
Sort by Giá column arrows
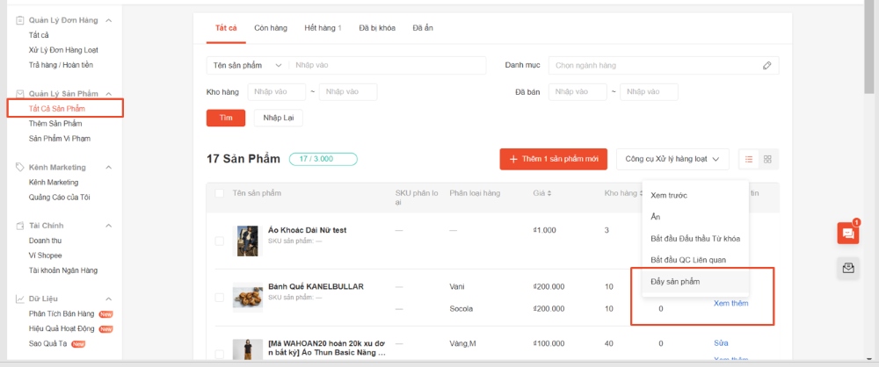(549, 193)
